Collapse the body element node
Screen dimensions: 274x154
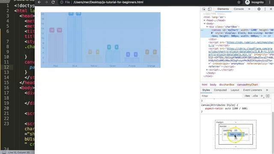205,24
